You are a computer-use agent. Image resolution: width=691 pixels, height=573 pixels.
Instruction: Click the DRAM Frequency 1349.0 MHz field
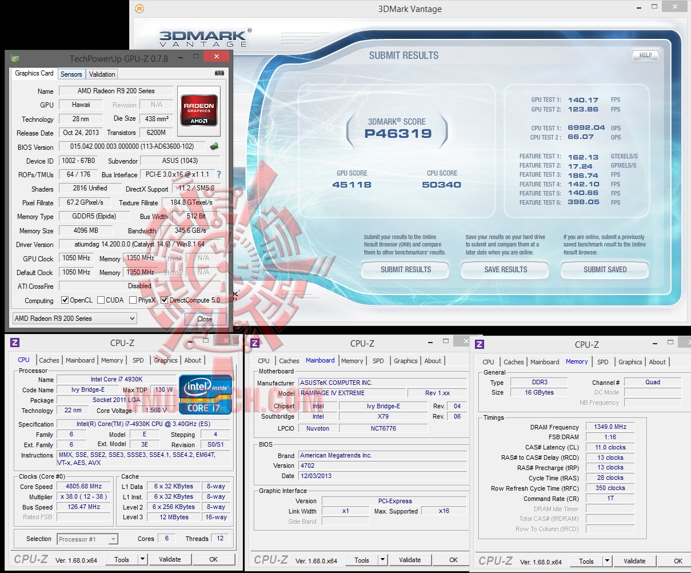click(x=610, y=427)
